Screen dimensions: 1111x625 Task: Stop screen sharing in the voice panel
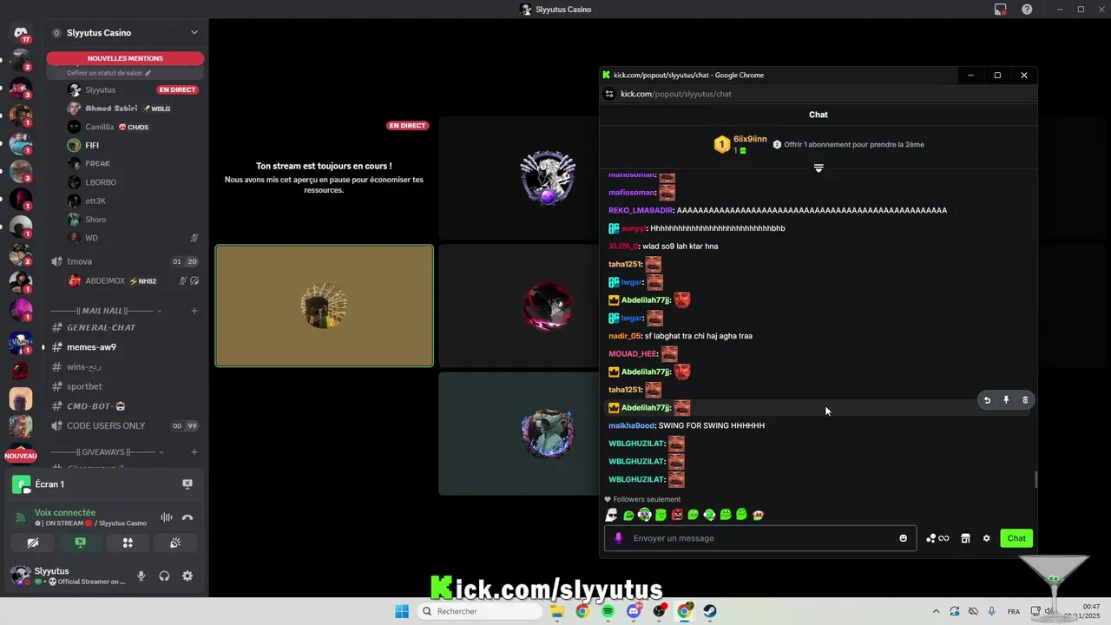[x=80, y=543]
